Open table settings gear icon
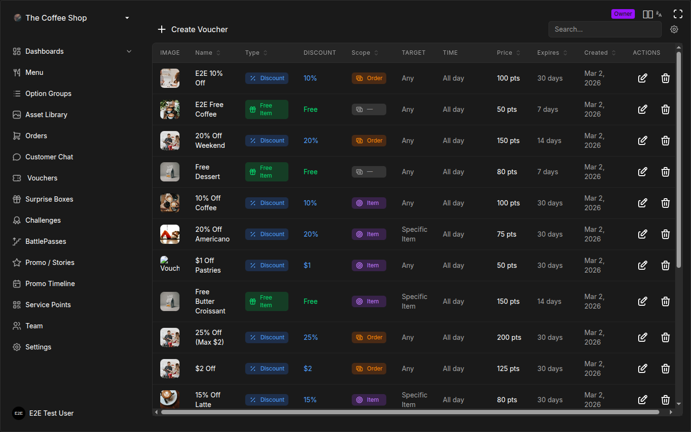 674,29
